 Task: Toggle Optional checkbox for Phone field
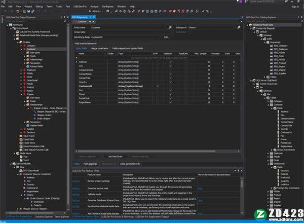pyautogui.click(x=170, y=94)
